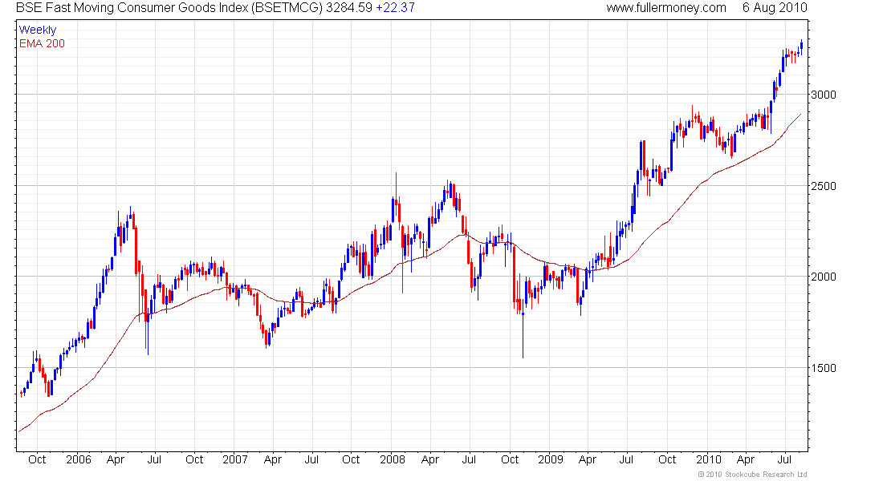This screenshot has width=883, height=481.
Task: Click the 2009 year label on time axis
Action: (x=550, y=459)
